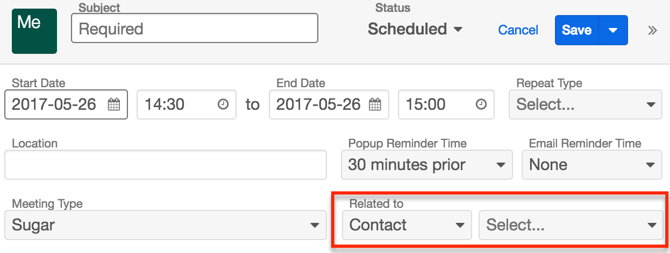Click into the Location field
Image resolution: width=670 pixels, height=253 pixels.
coord(165,165)
